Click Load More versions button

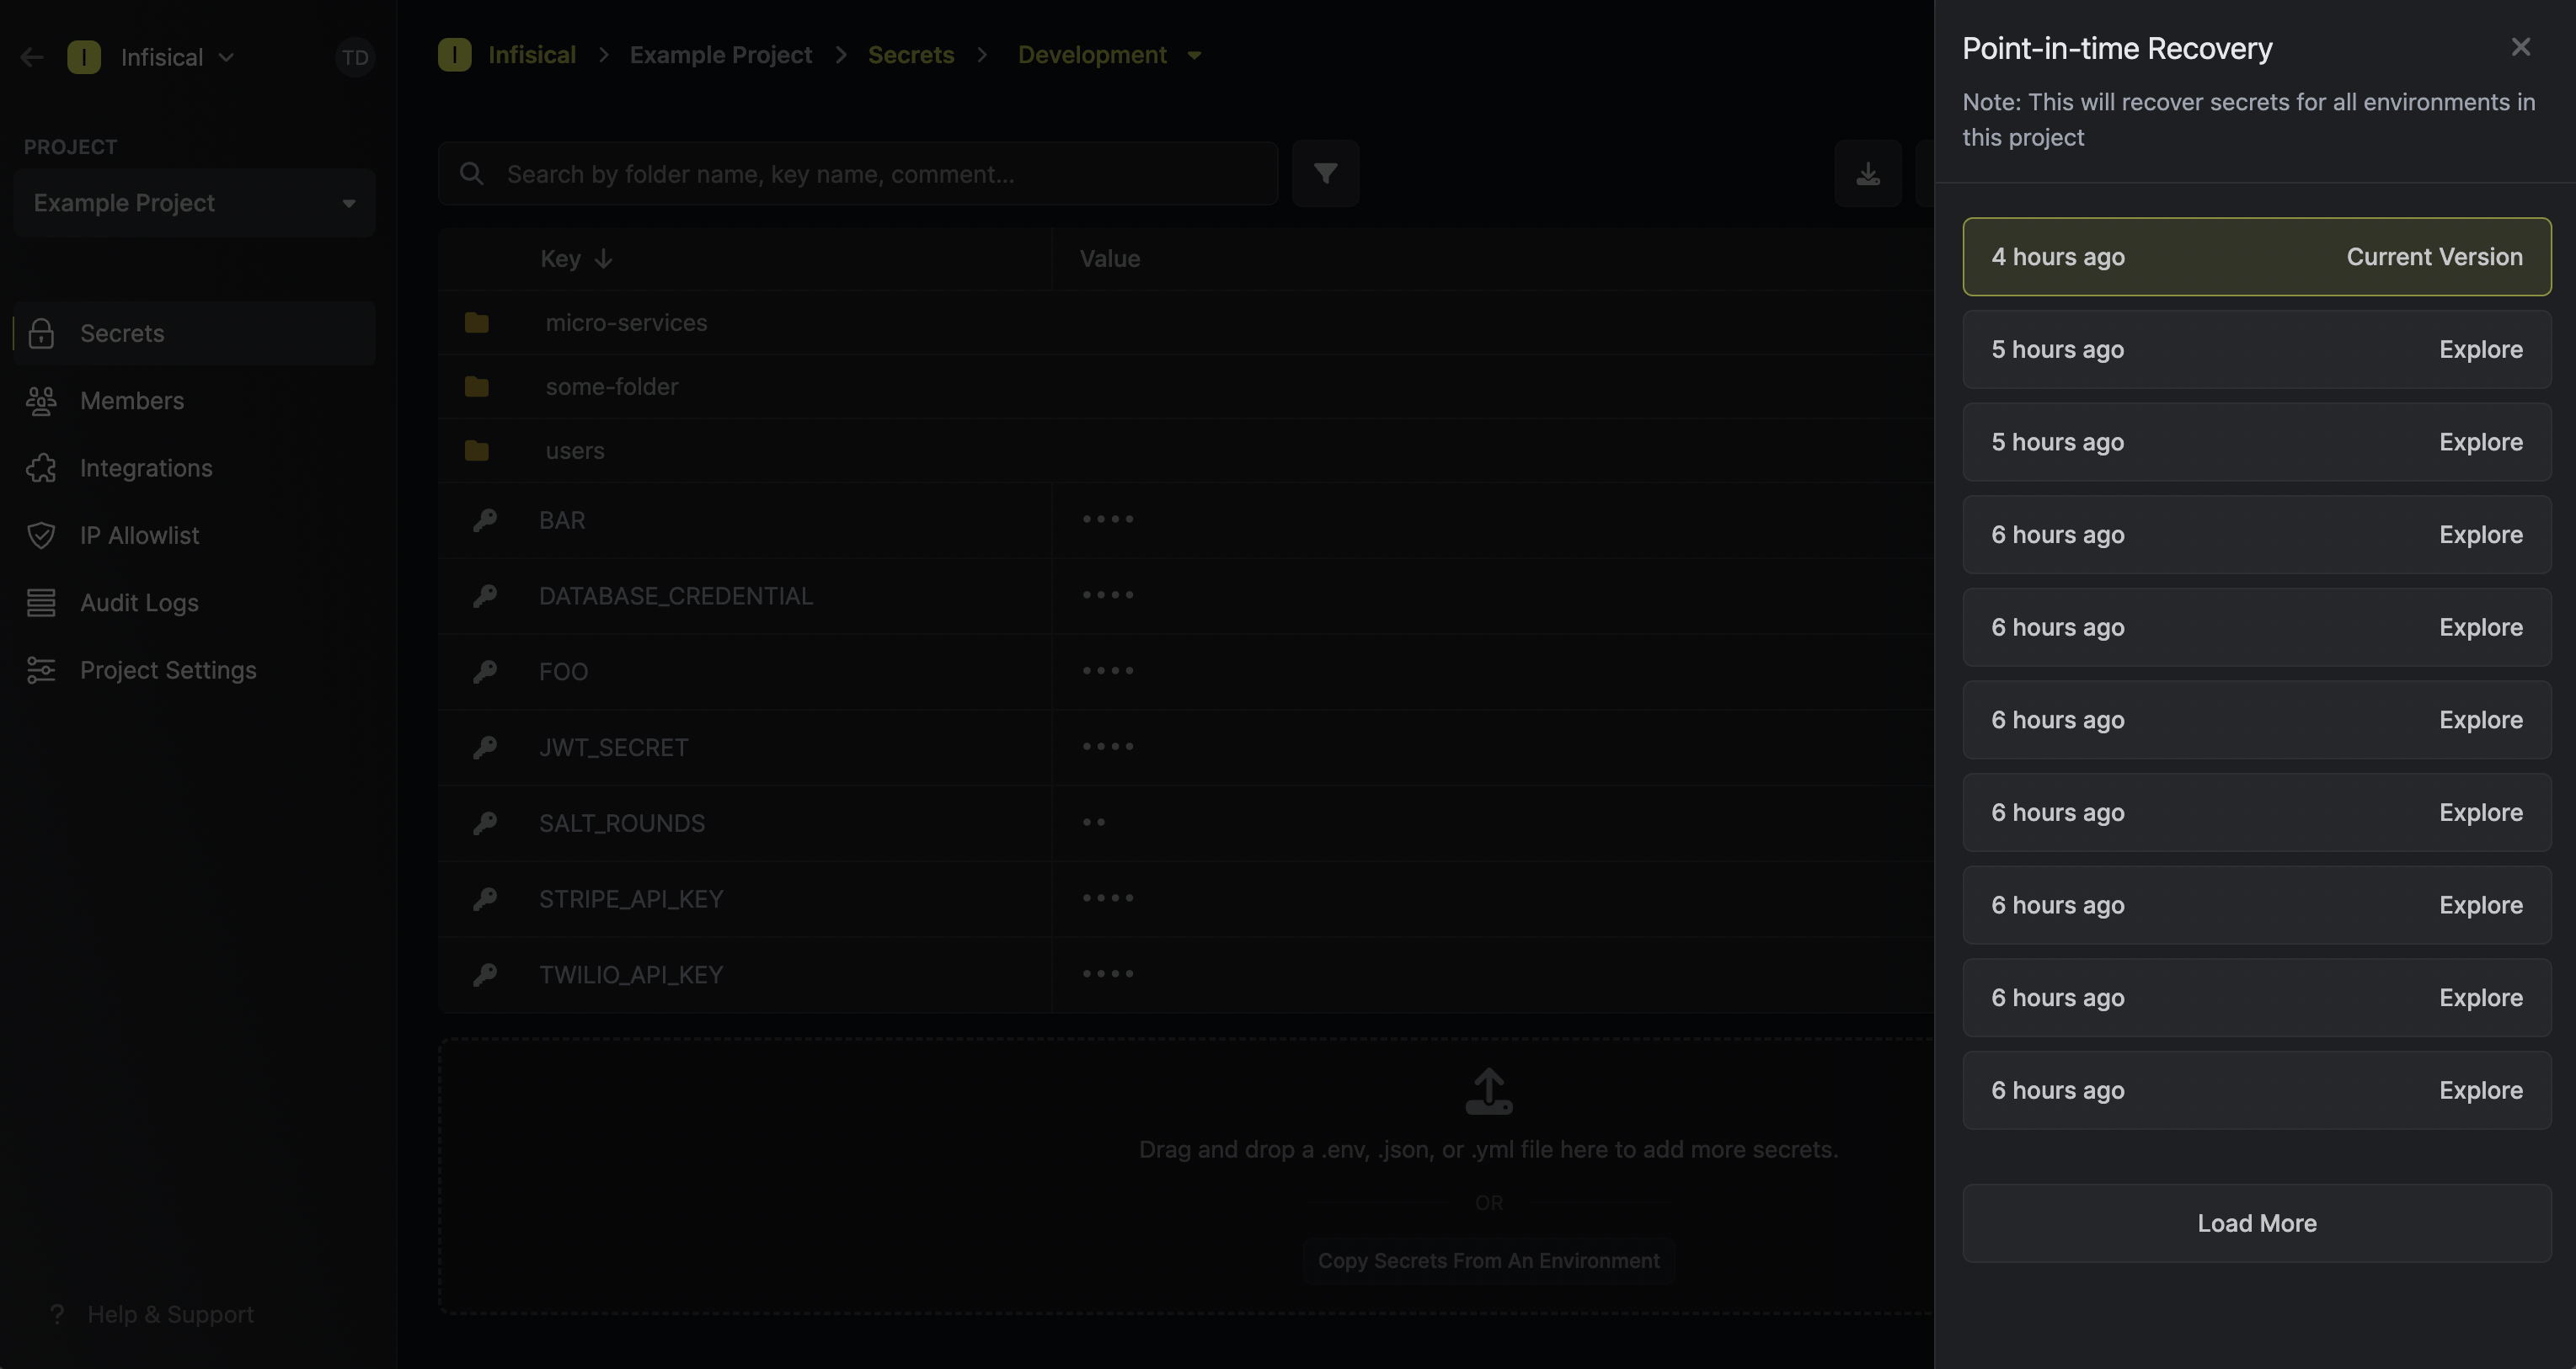[2256, 1223]
